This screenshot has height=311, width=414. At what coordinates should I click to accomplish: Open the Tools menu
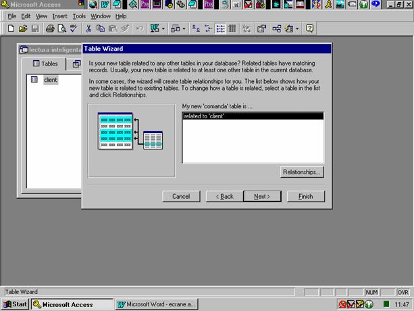79,16
